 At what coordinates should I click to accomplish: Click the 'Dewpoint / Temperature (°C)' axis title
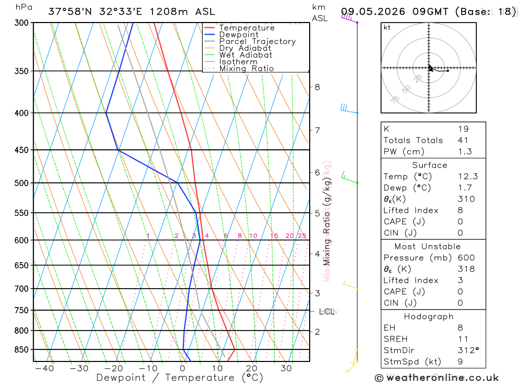180,378
